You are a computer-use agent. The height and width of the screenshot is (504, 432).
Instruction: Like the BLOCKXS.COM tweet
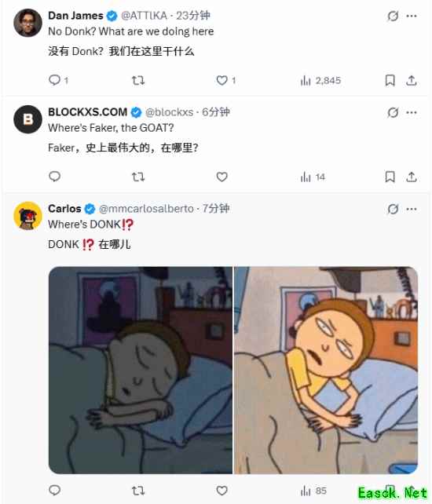pos(221,177)
